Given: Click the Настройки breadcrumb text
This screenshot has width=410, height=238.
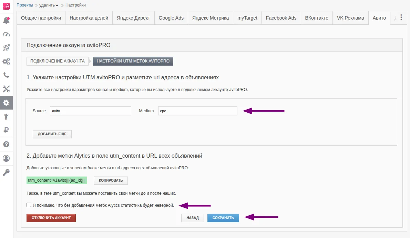Looking at the screenshot, I should (x=75, y=5).
